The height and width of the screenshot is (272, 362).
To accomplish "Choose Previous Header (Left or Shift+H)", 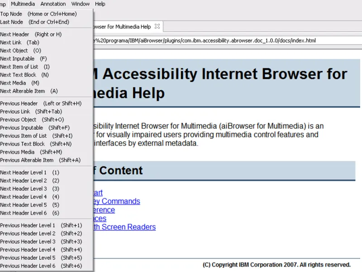I will coord(46,103).
